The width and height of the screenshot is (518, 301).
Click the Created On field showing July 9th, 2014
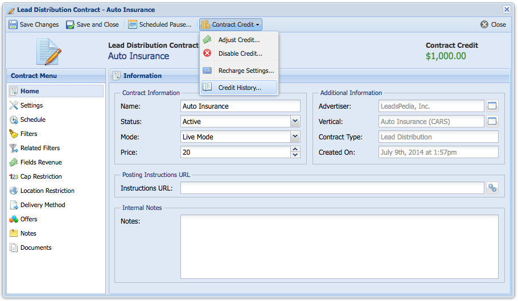438,152
